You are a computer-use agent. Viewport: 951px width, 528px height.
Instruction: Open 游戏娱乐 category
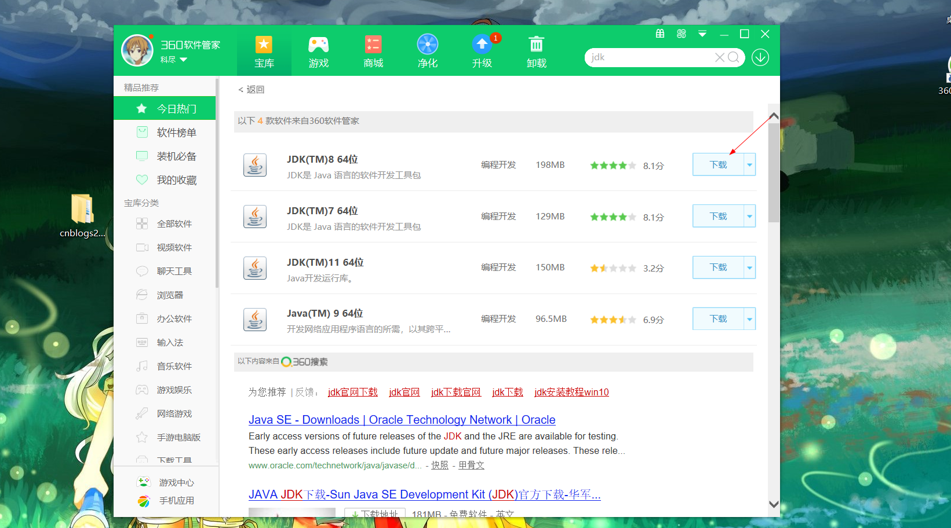pos(165,390)
